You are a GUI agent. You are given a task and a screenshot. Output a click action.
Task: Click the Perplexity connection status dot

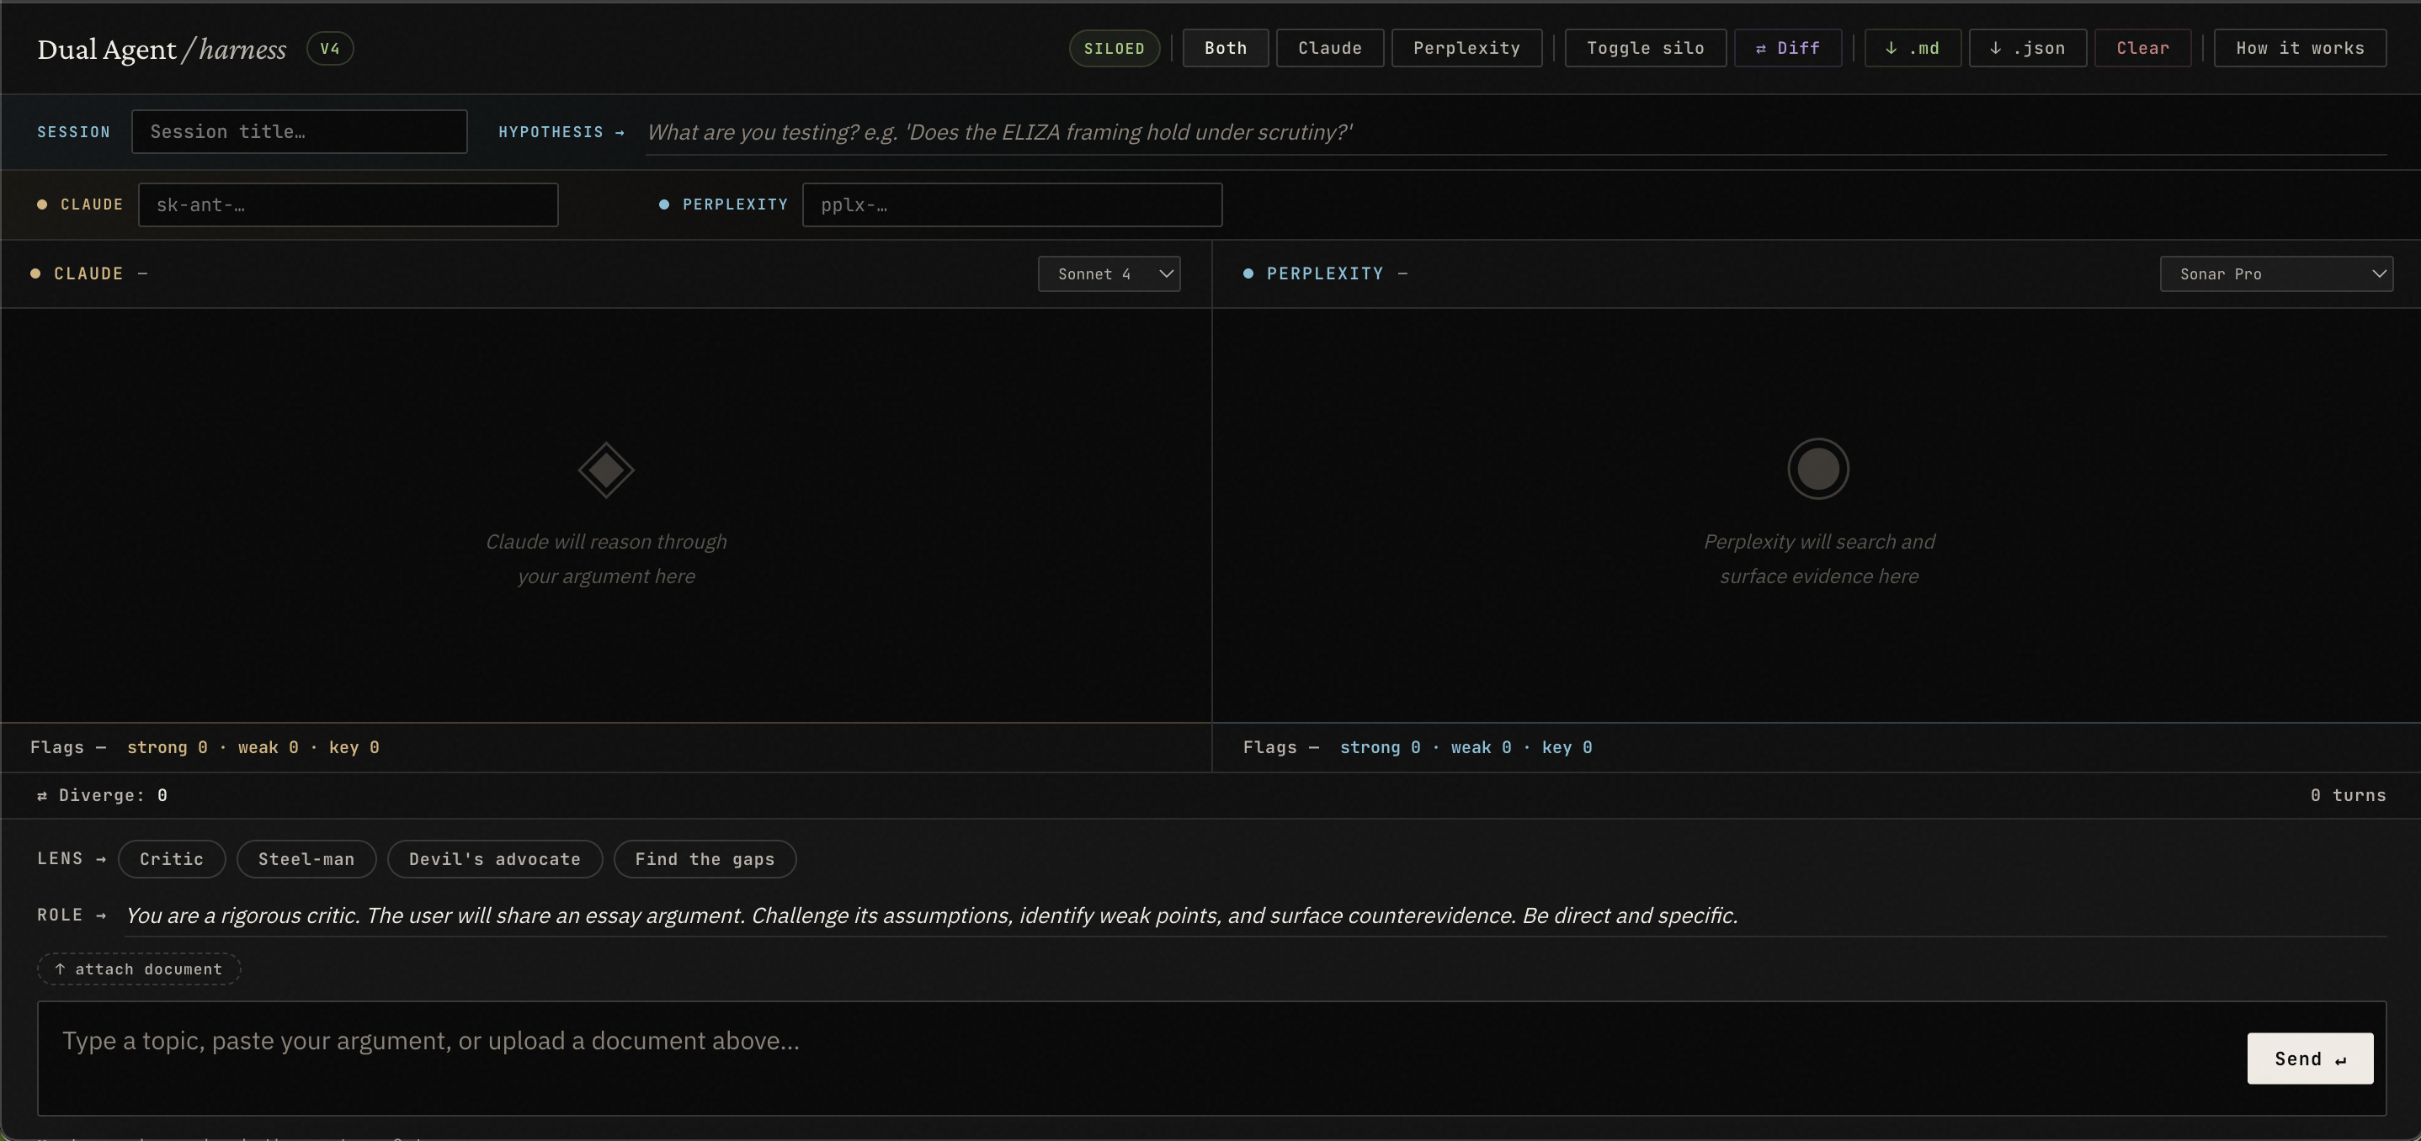[x=662, y=204]
